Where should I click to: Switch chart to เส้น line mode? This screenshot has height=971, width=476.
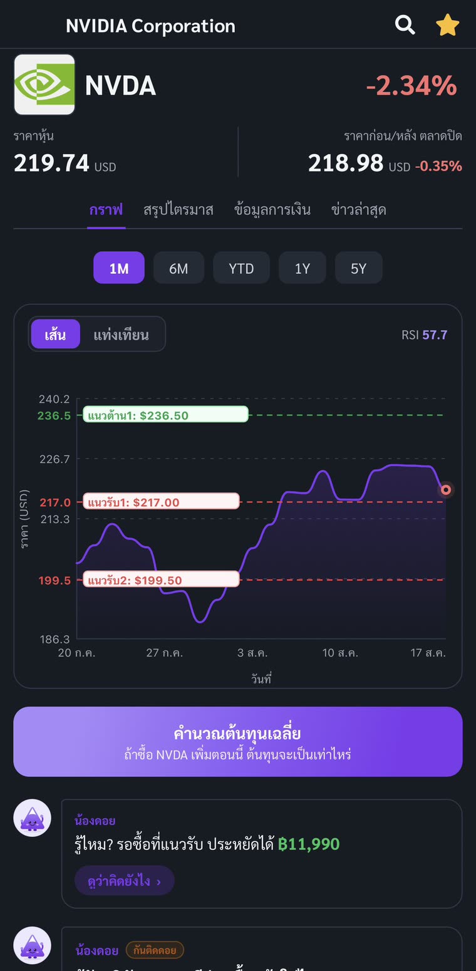(x=55, y=334)
